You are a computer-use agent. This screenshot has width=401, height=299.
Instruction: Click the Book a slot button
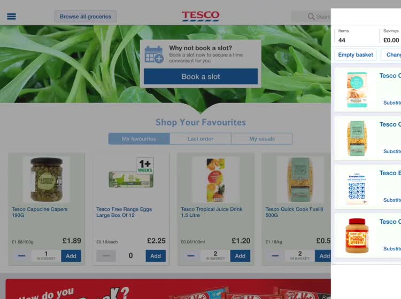click(200, 76)
